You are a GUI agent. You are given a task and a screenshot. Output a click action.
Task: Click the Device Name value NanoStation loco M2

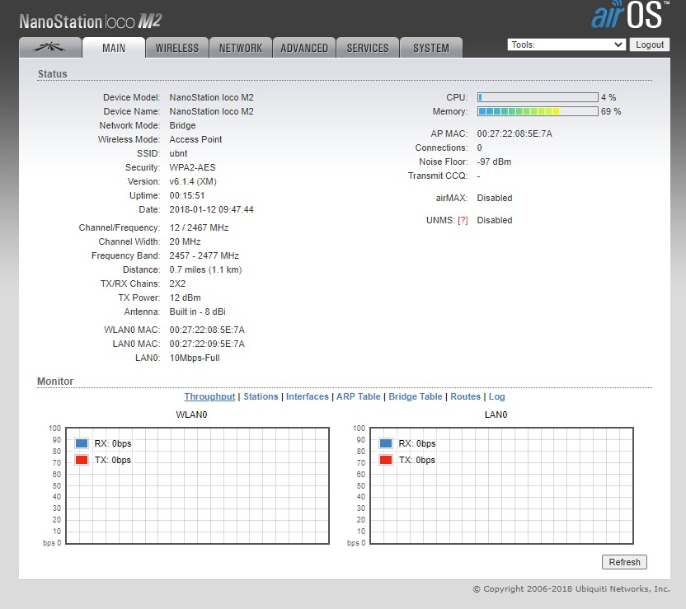211,111
